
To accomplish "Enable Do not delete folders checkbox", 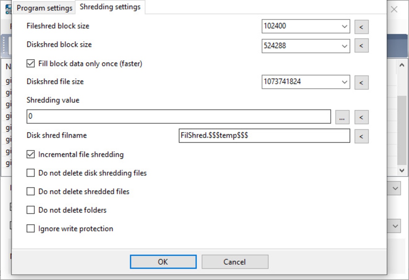I will 30,210.
